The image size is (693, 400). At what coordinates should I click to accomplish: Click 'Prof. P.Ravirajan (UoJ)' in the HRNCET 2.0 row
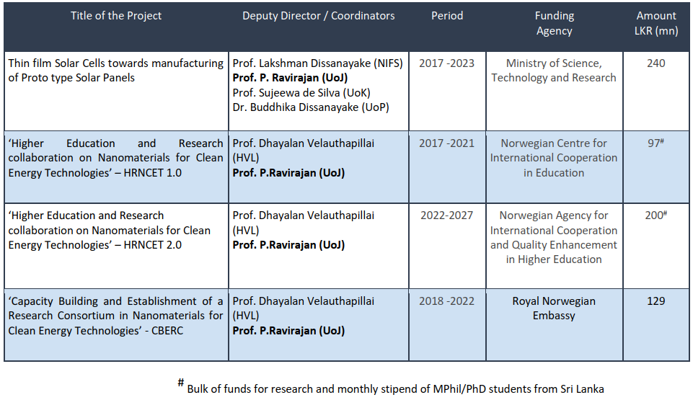(288, 245)
